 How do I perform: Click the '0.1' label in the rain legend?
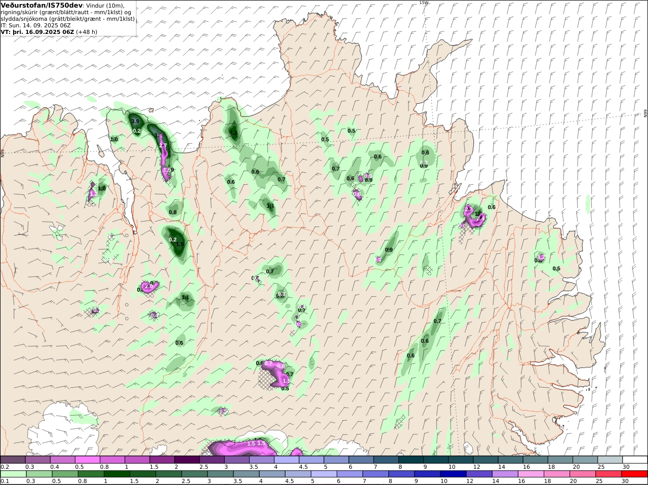pos(4,481)
